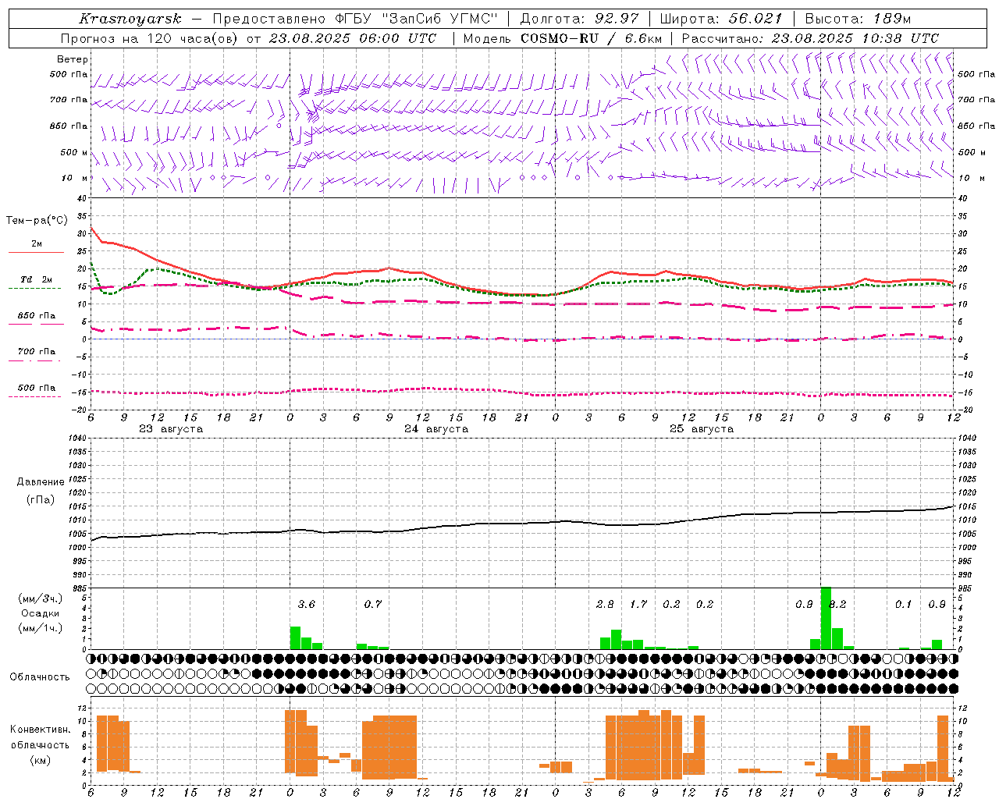Click the Ветер panel label
The height and width of the screenshot is (799, 999).
click(72, 59)
